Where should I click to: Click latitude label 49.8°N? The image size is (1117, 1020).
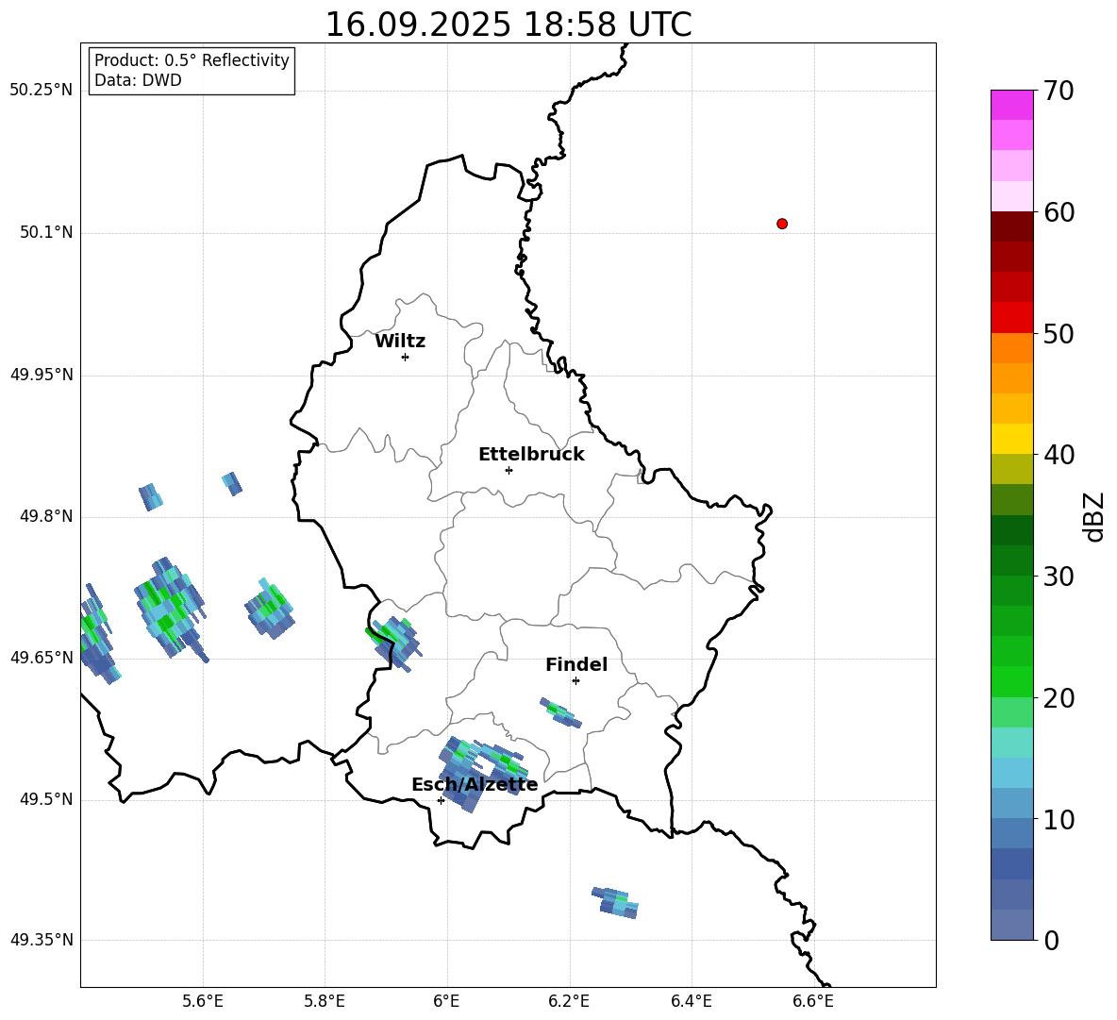point(46,516)
